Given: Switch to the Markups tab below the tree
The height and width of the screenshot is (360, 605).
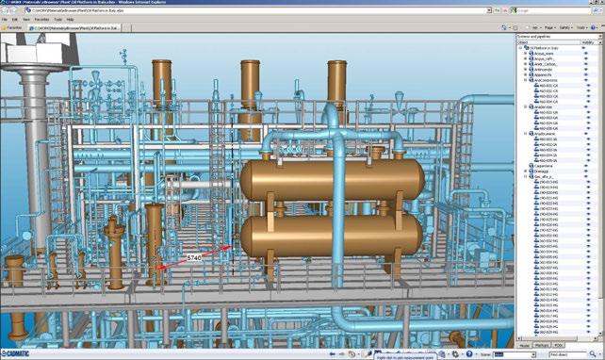Looking at the screenshot, I should click(x=542, y=345).
